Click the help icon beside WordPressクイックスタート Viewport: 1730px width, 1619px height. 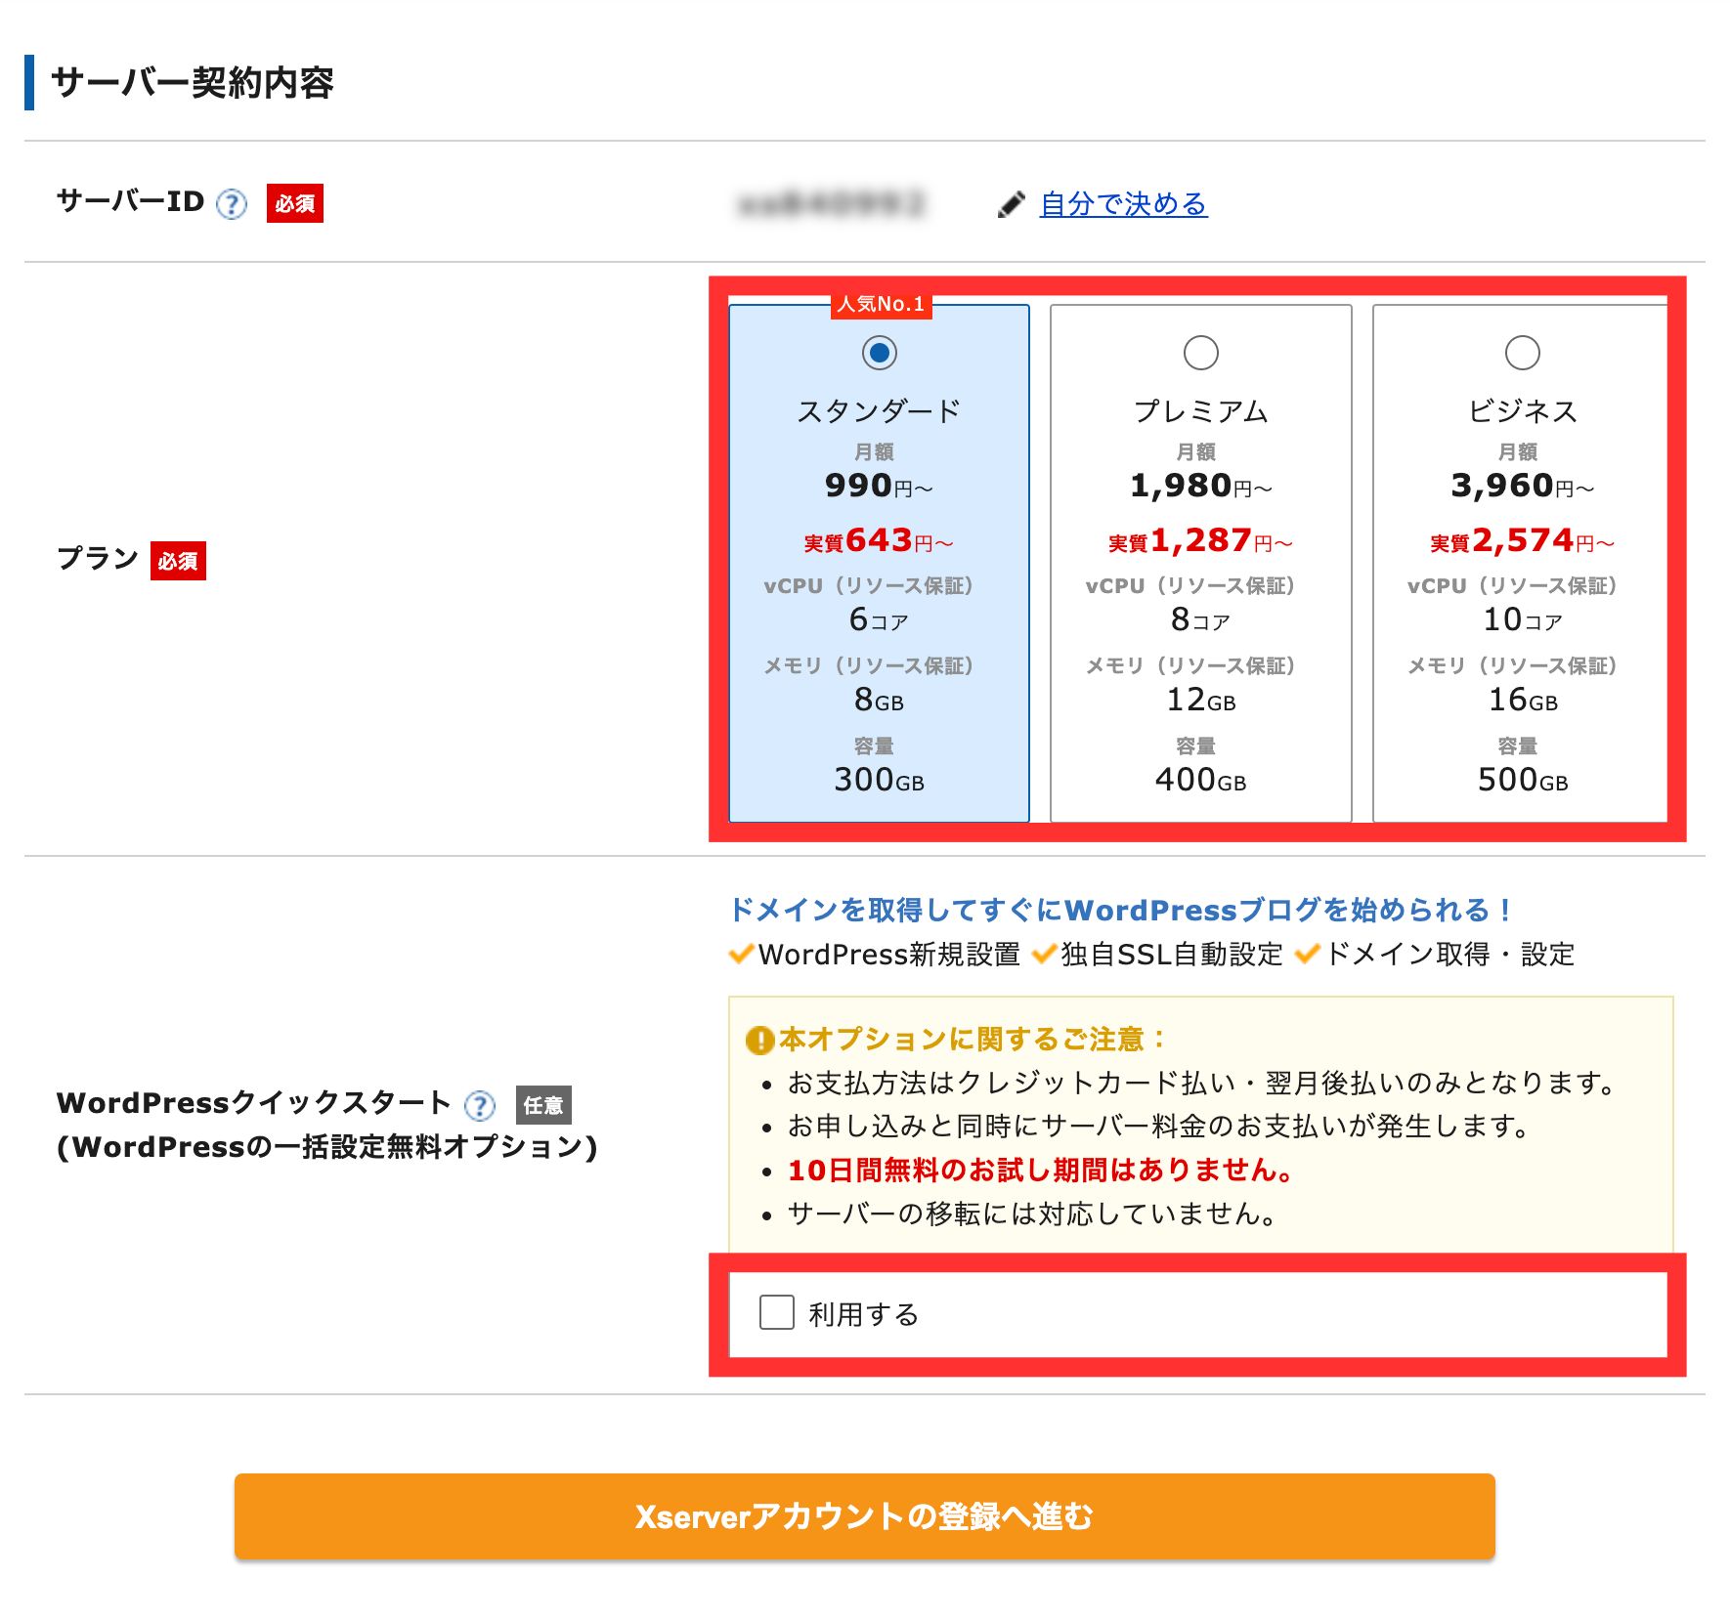pyautogui.click(x=480, y=1106)
